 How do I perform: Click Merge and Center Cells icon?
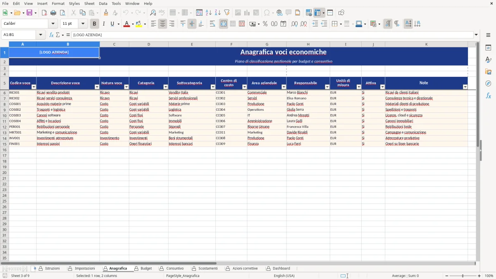point(224,24)
